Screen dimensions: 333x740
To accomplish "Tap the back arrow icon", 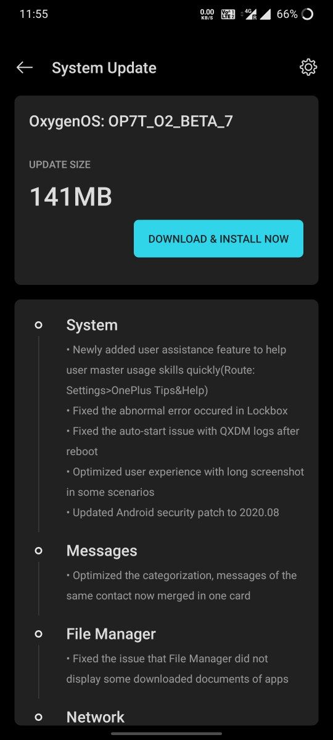I will [x=25, y=68].
